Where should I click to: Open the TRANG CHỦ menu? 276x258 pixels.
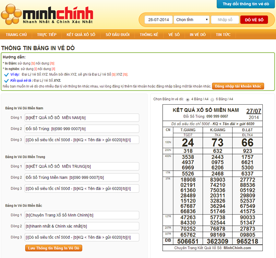(16, 34)
